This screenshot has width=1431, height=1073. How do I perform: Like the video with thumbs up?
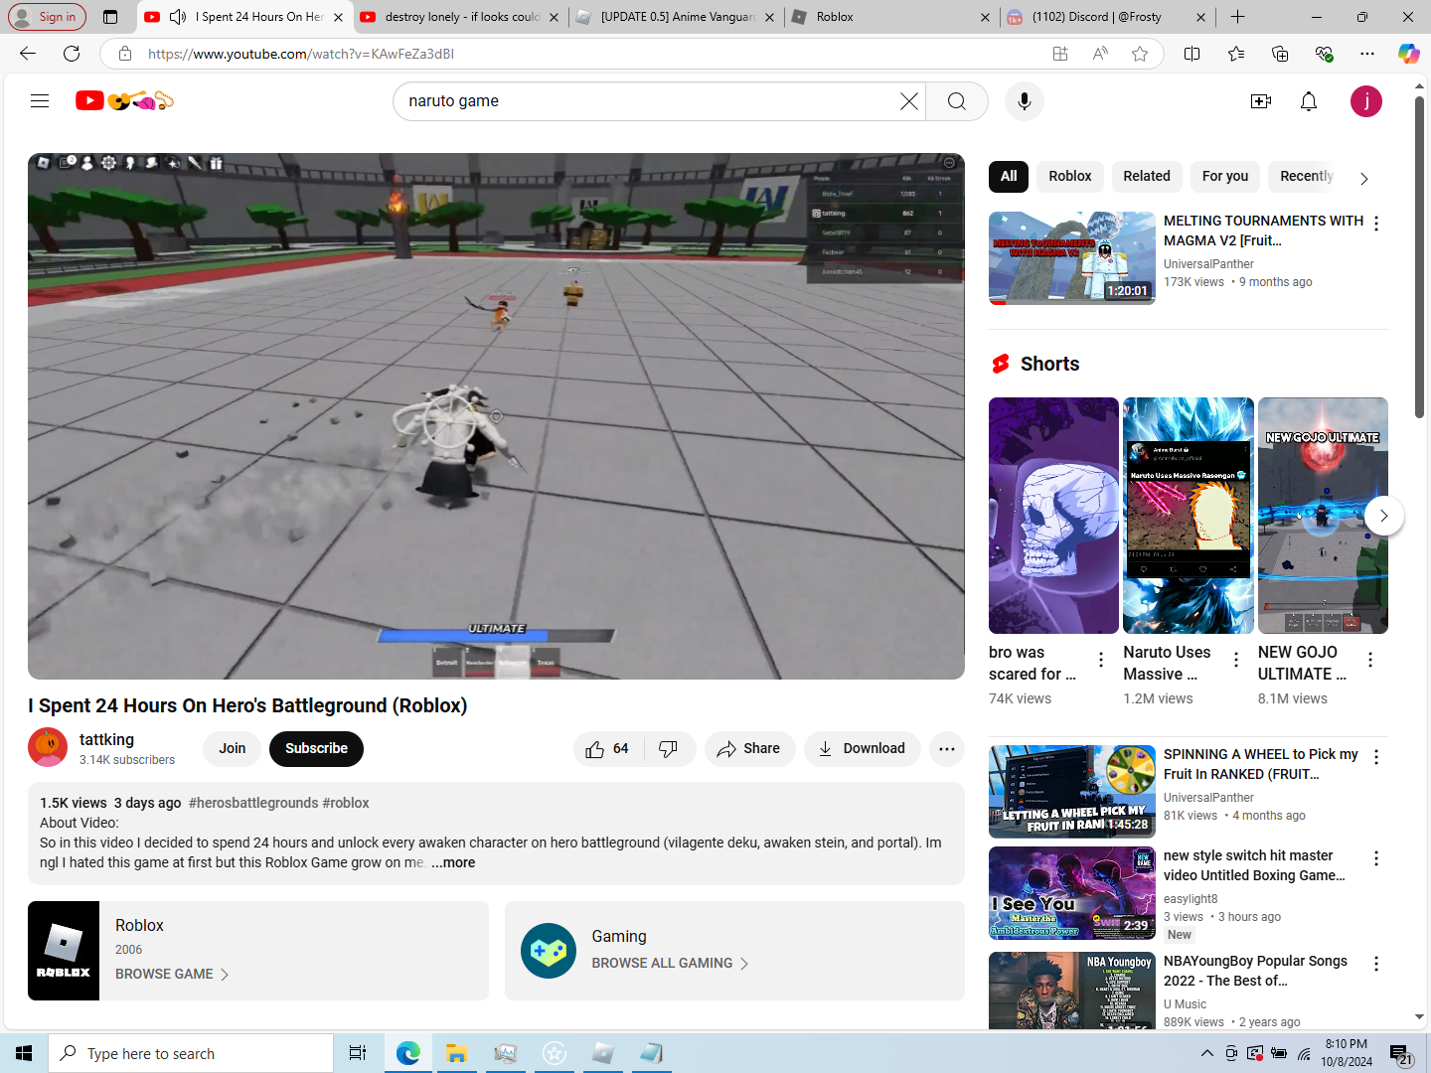pos(608,749)
